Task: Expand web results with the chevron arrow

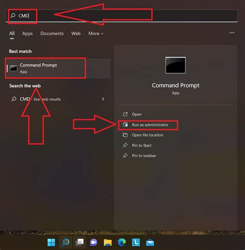Action: (103, 99)
